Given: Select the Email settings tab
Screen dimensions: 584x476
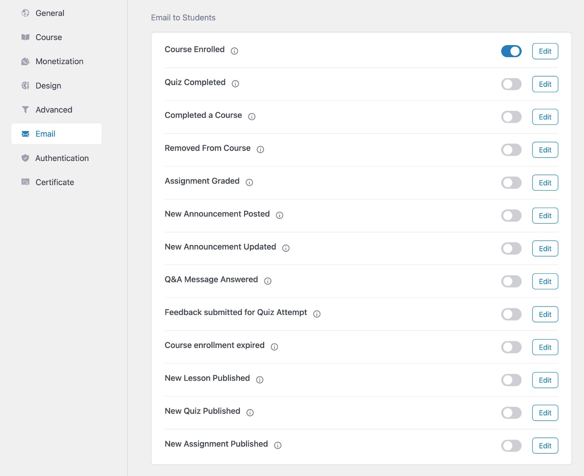Looking at the screenshot, I should click(56, 134).
